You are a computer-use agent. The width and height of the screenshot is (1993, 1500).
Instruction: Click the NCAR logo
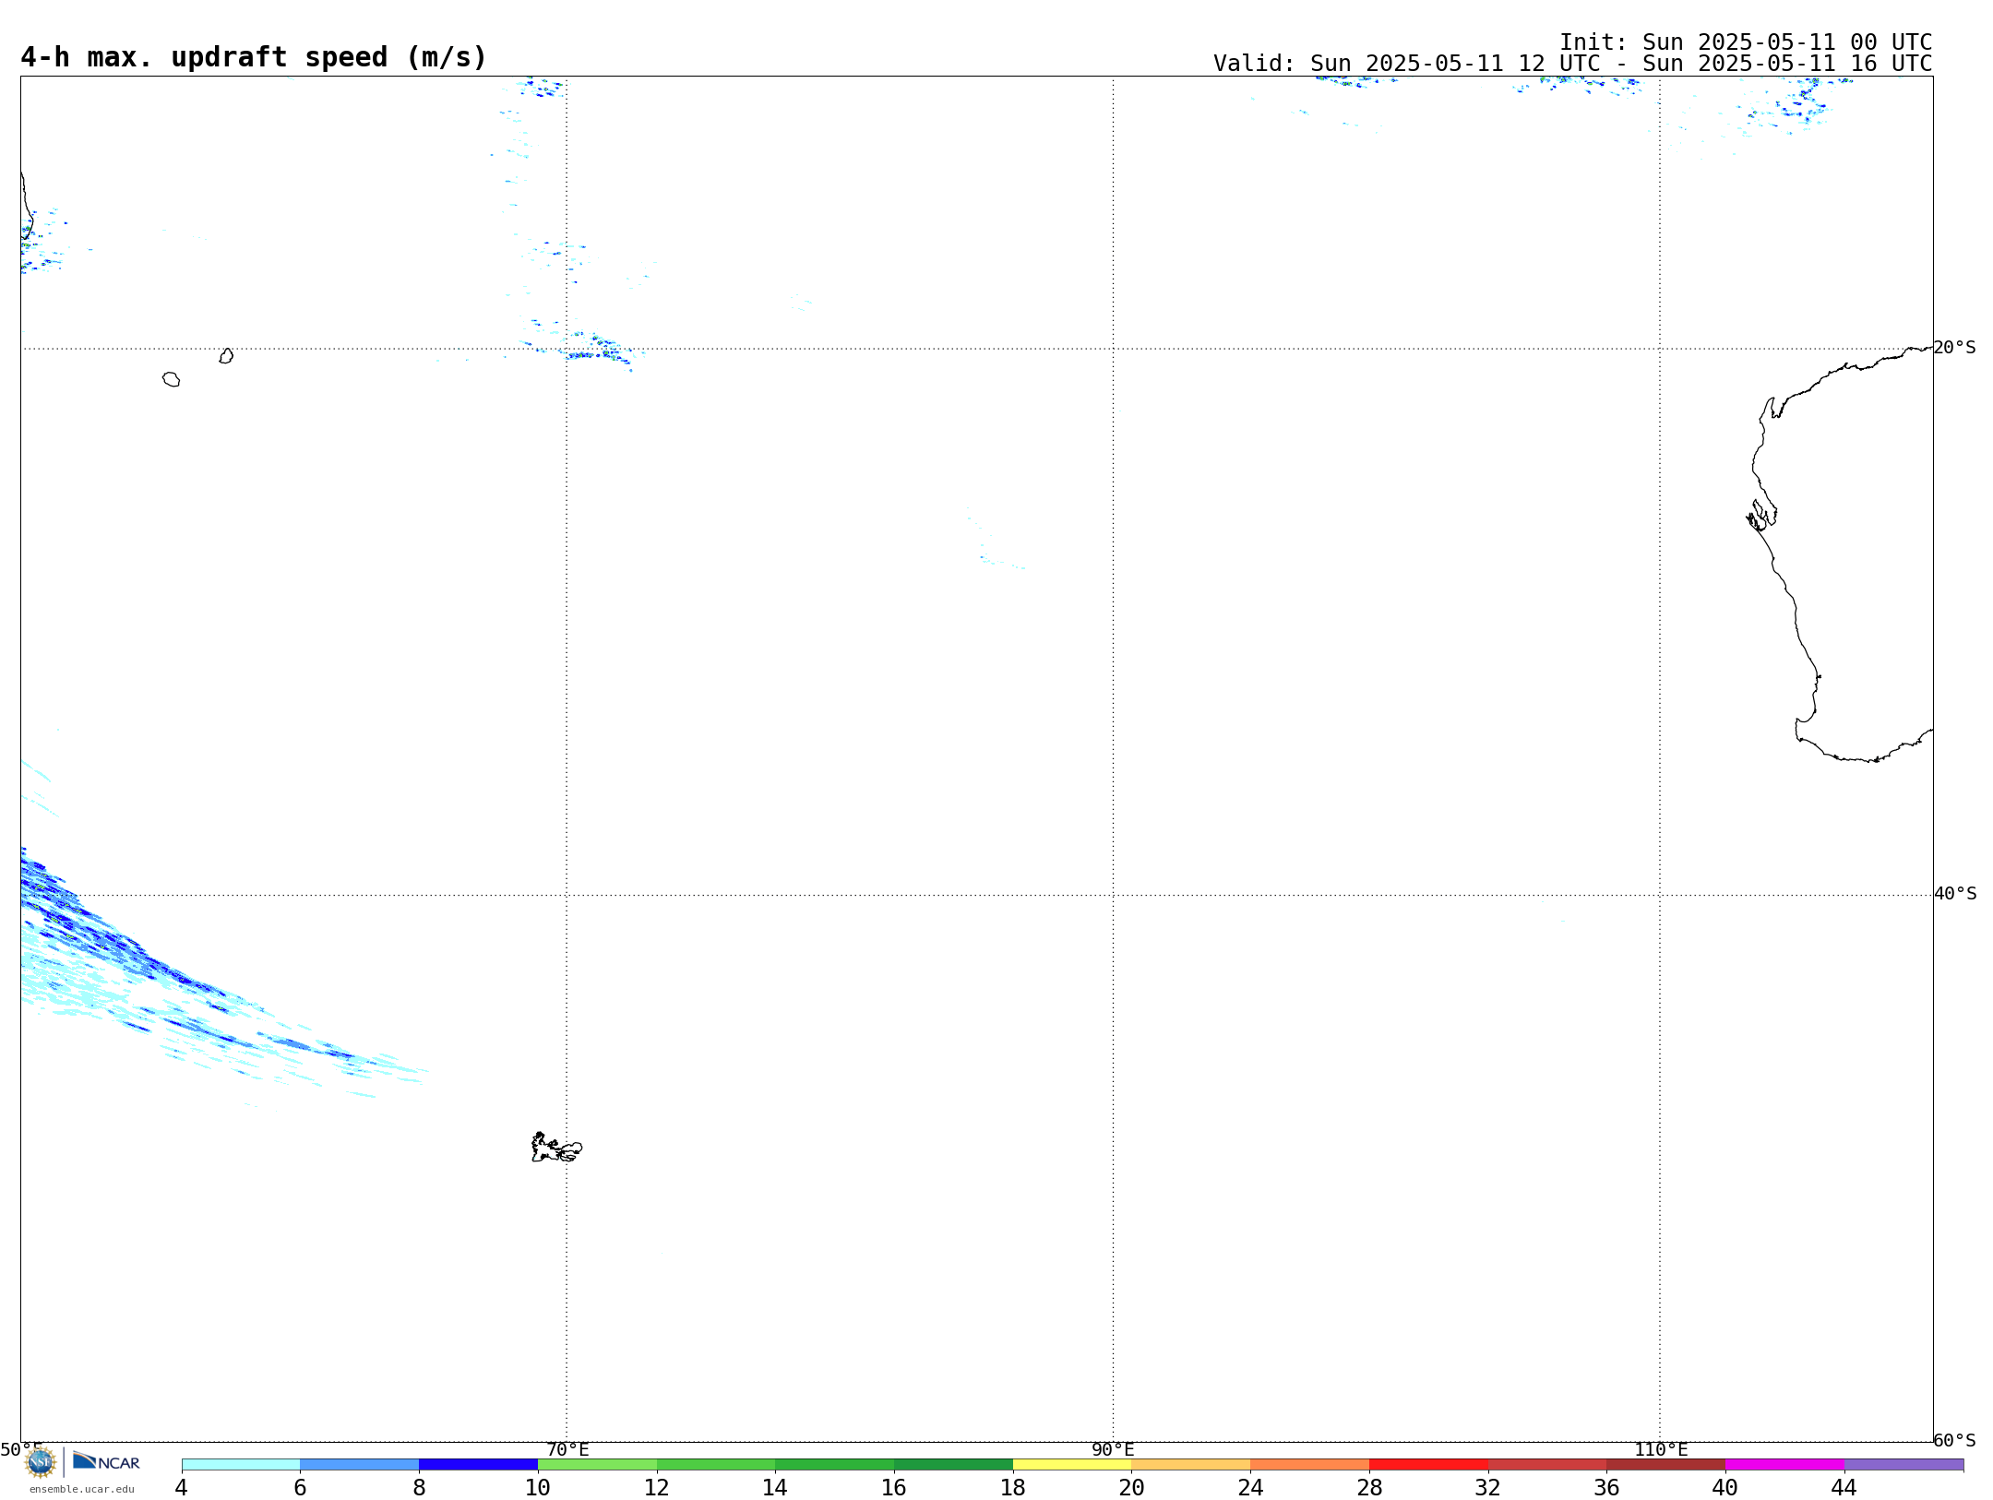pyautogui.click(x=106, y=1462)
